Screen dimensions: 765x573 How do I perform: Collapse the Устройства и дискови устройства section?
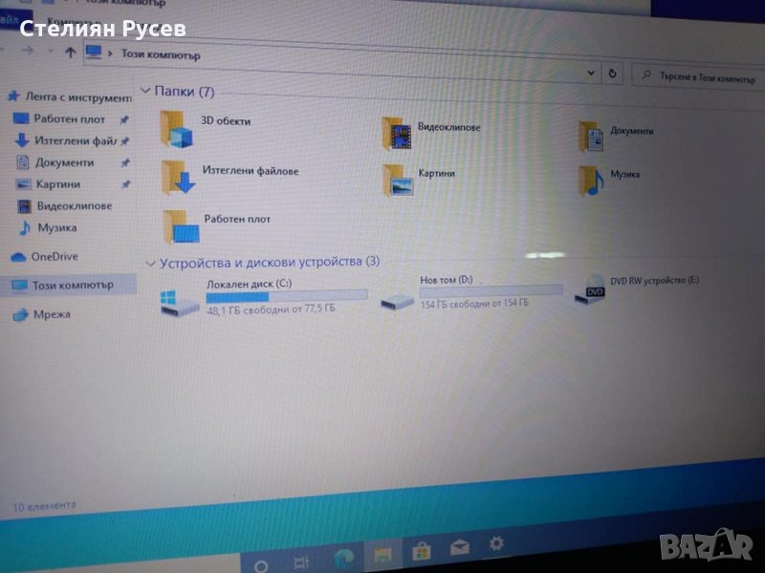click(x=149, y=262)
